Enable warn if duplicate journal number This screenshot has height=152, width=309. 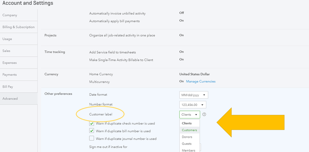pos(92,138)
